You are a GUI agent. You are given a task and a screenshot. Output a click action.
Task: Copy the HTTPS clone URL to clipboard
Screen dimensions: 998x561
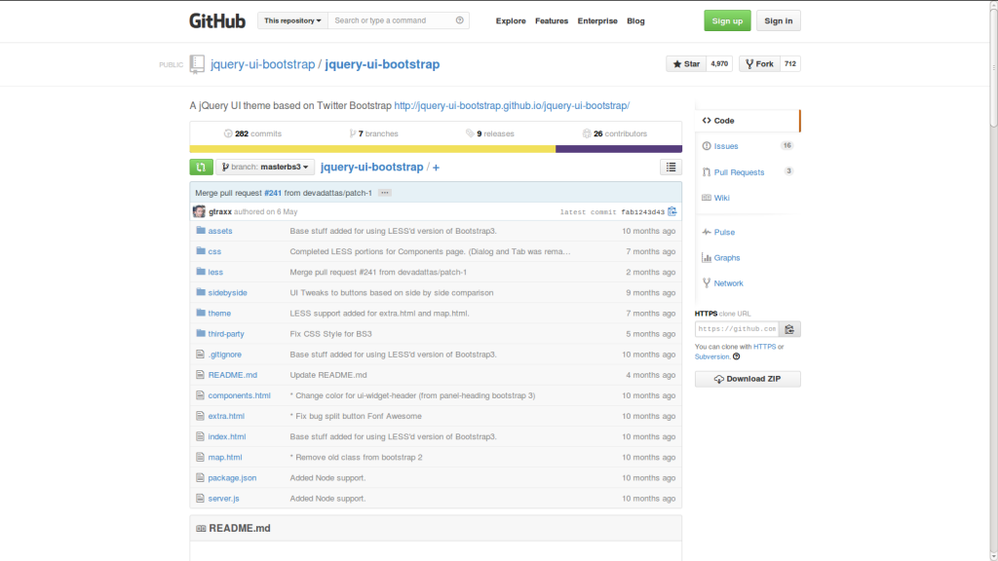tap(789, 328)
